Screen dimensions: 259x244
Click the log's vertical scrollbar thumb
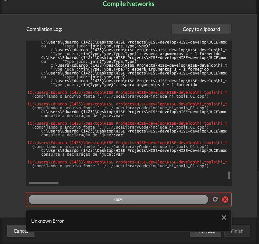(x=229, y=175)
